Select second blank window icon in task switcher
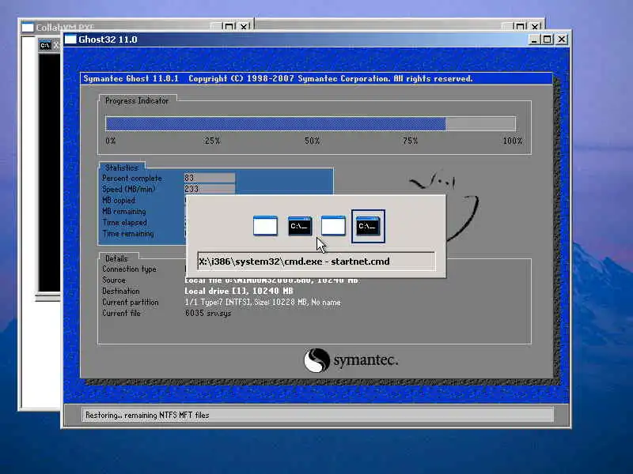This screenshot has height=474, width=633. 333,226
